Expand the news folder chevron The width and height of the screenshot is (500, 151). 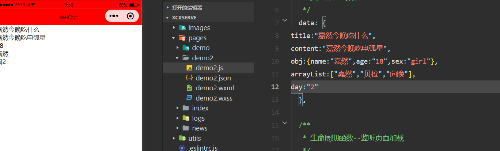[178, 128]
